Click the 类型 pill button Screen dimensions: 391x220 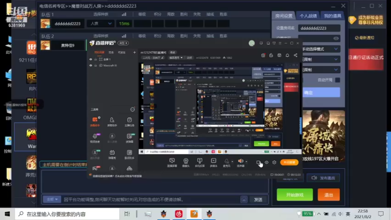(123, 43)
